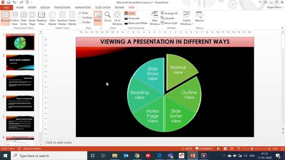Click Slide Sorter icon in status bar
This screenshot has height=160, width=285.
(x=225, y=148)
